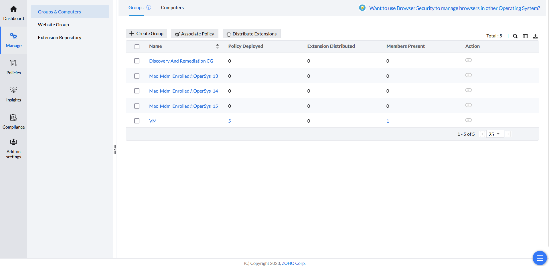Image resolution: width=549 pixels, height=266 pixels.
Task: Toggle the select-all checkbox in header
Action: [137, 47]
